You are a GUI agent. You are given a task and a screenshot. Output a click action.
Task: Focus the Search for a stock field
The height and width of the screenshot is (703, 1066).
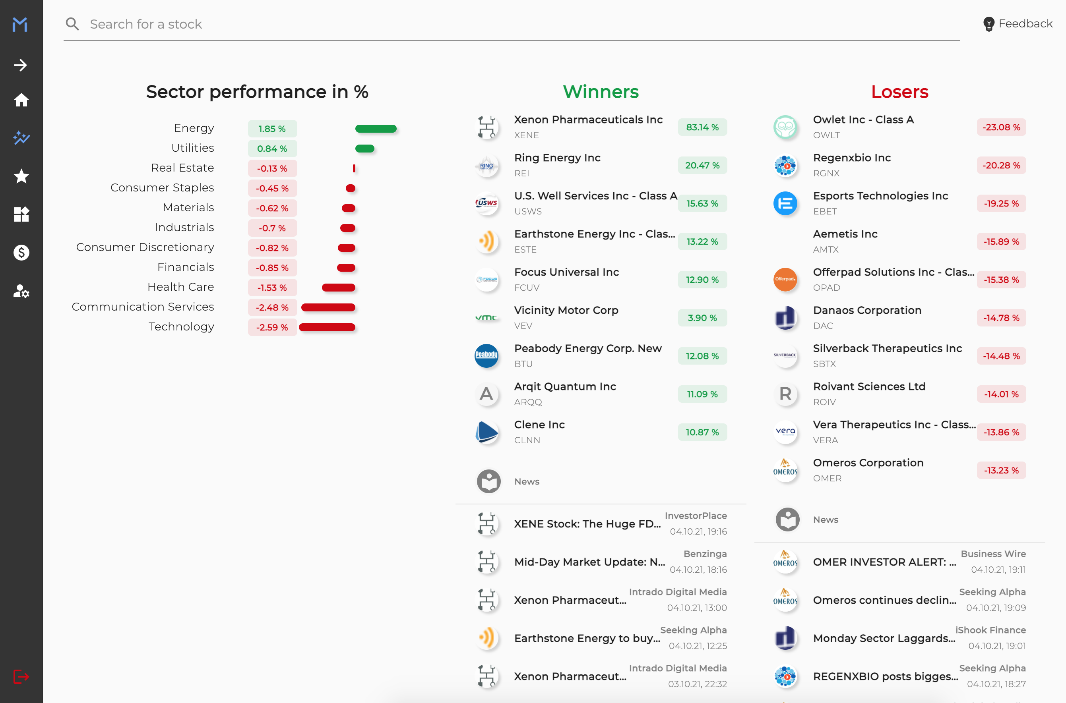[512, 24]
